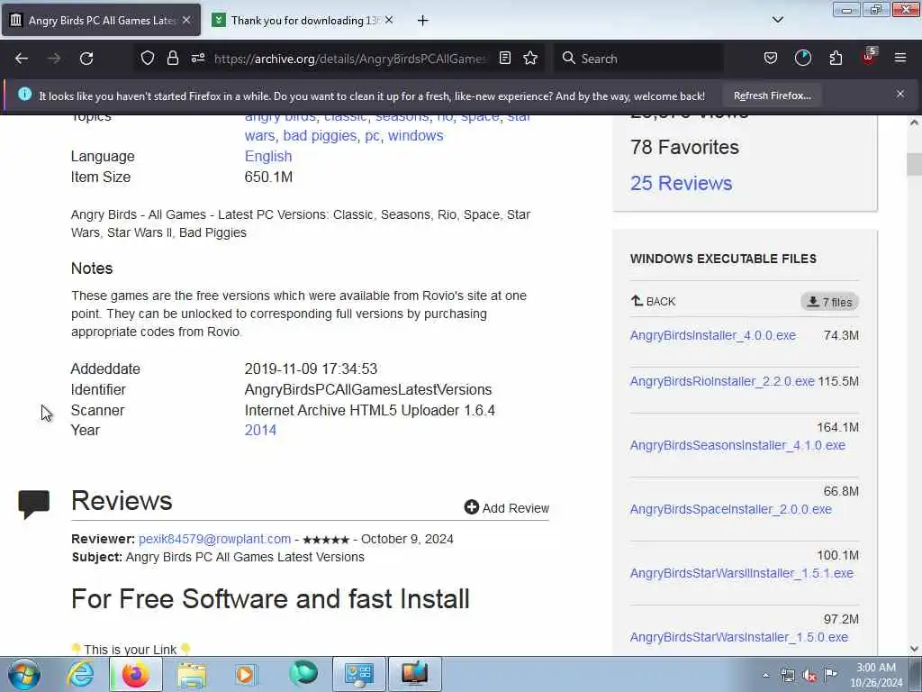Download AngryBirdsInstaller_4.0.0.exe
This screenshot has height=692, width=922.
point(713,335)
